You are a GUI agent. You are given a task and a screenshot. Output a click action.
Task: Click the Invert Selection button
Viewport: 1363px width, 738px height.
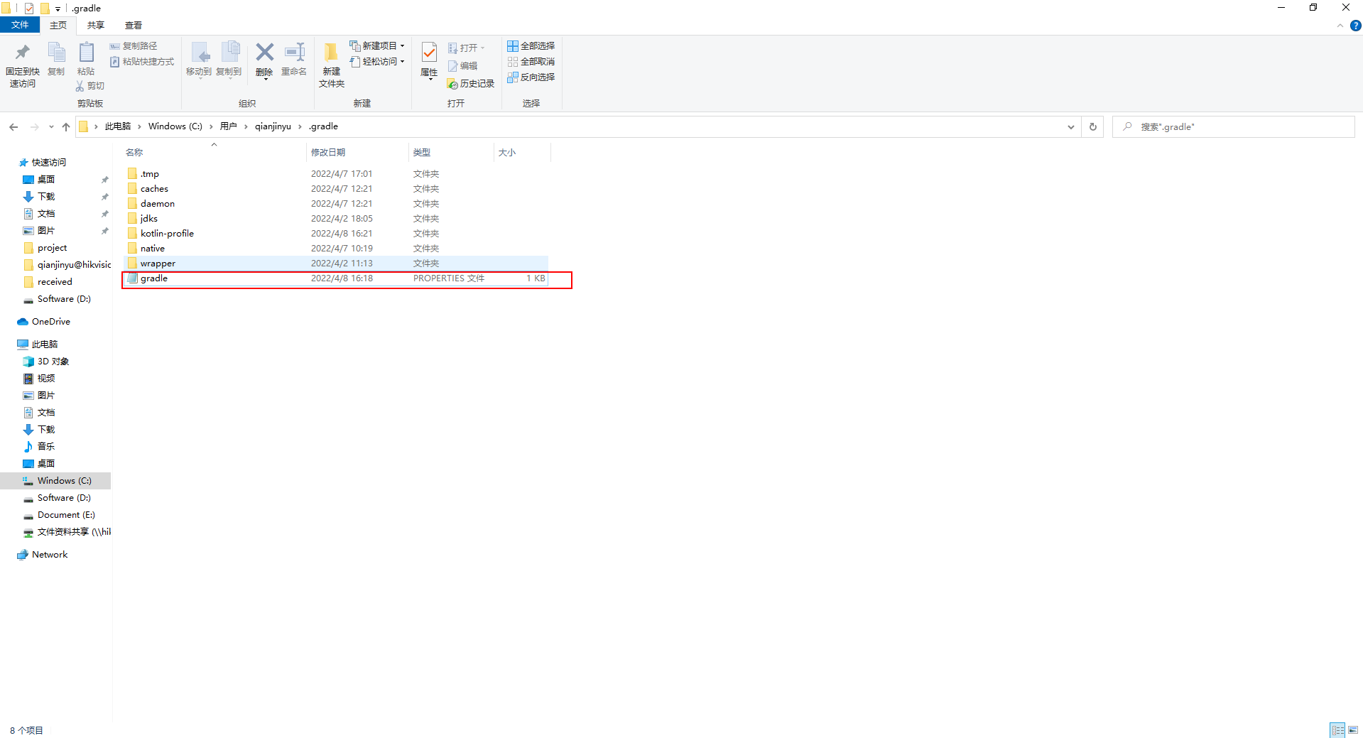(x=531, y=77)
